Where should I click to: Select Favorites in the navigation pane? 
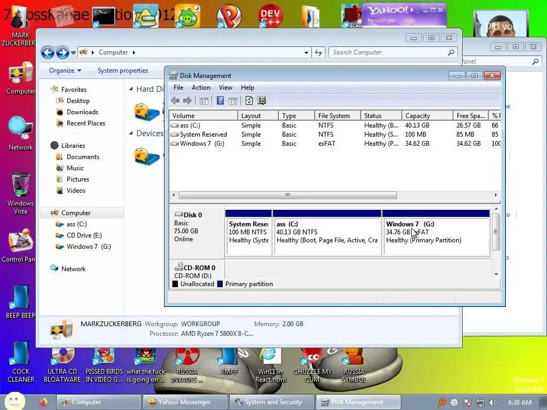(74, 90)
